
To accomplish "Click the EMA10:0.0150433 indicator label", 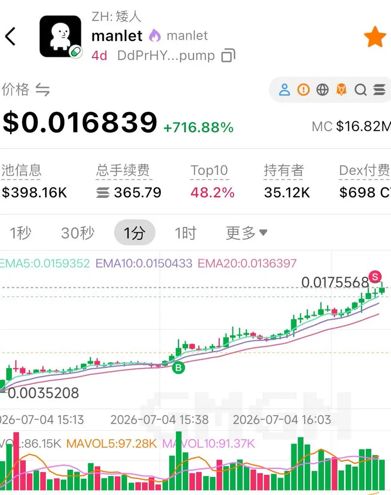I will pos(144,263).
